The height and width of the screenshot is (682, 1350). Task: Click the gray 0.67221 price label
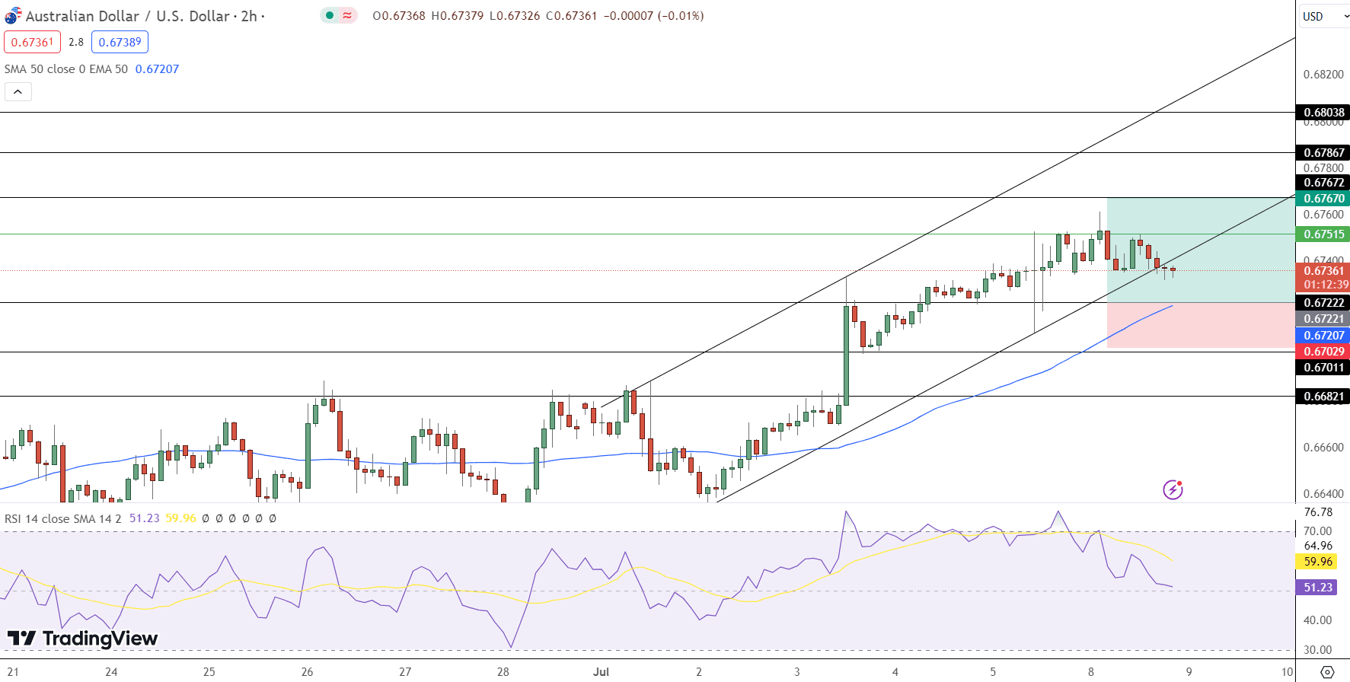(1323, 319)
